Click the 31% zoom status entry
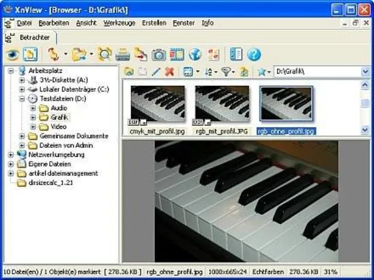This screenshot has width=374, height=280. (x=330, y=272)
